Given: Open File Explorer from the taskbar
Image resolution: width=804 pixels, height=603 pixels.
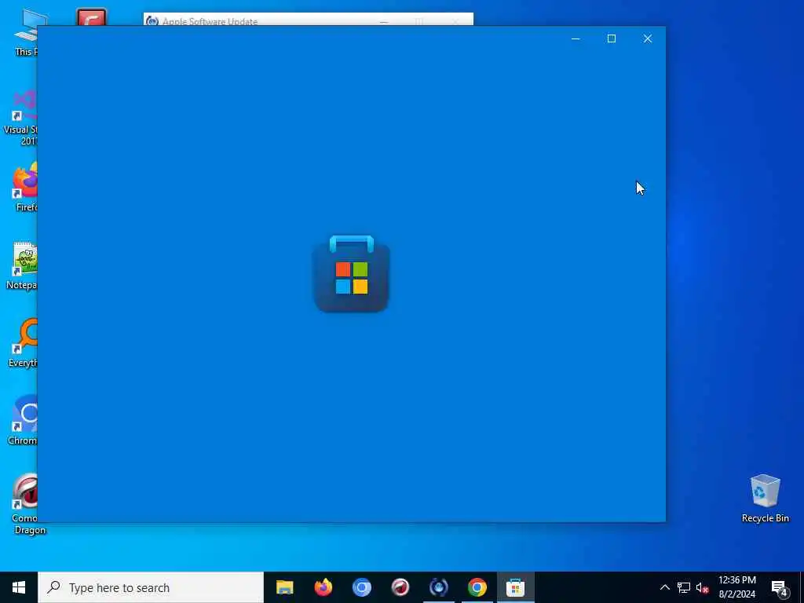Looking at the screenshot, I should (x=284, y=587).
